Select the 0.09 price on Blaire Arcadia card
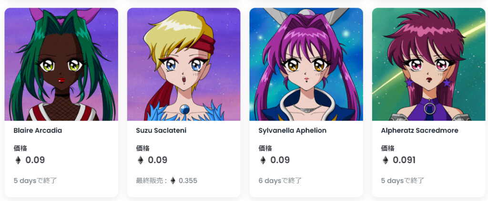The width and height of the screenshot is (488, 201). tap(35, 160)
